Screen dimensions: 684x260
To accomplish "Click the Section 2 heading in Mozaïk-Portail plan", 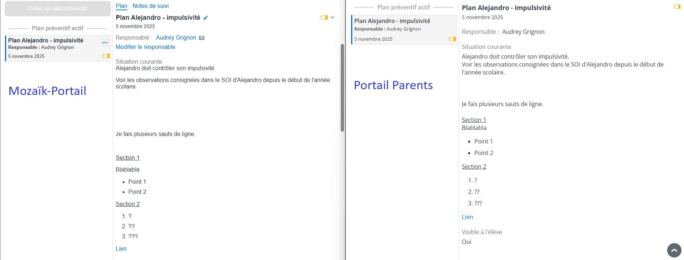I will 127,204.
